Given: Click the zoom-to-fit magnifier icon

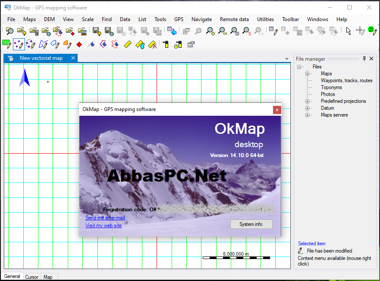Looking at the screenshot, I should (234, 31).
